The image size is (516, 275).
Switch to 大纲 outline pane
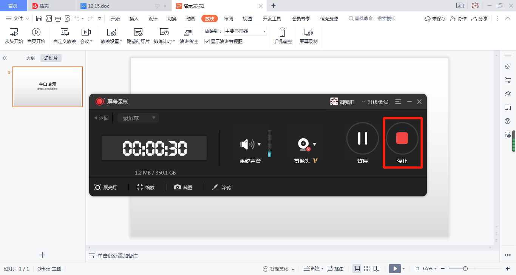coord(31,58)
